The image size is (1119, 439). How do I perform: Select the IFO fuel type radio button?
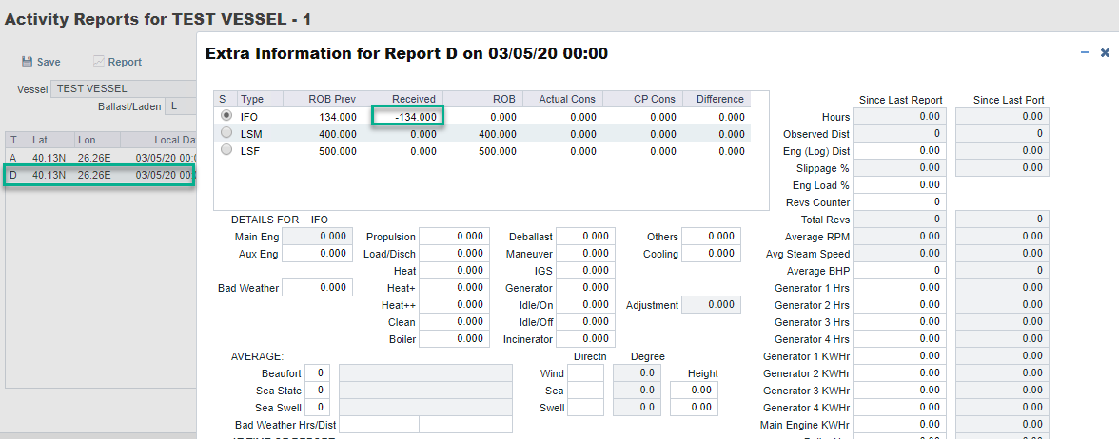pos(226,116)
